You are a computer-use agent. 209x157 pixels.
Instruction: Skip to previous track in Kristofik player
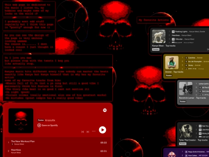click(x=82, y=132)
